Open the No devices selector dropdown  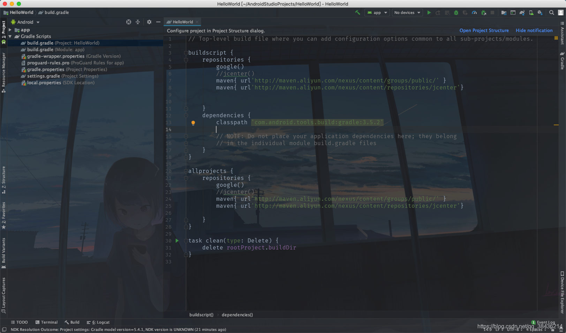[x=407, y=13]
